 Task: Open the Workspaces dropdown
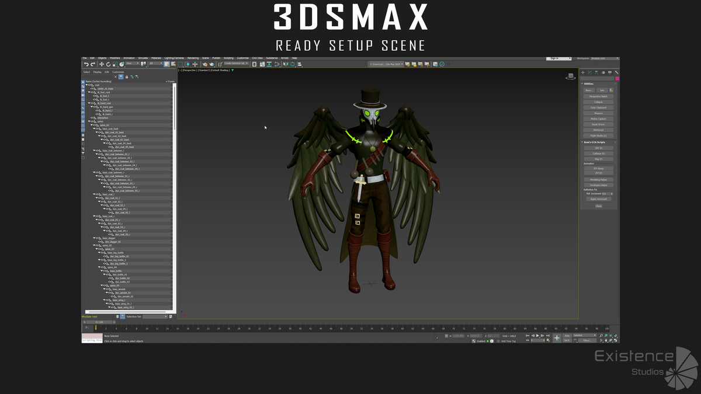pyautogui.click(x=605, y=58)
